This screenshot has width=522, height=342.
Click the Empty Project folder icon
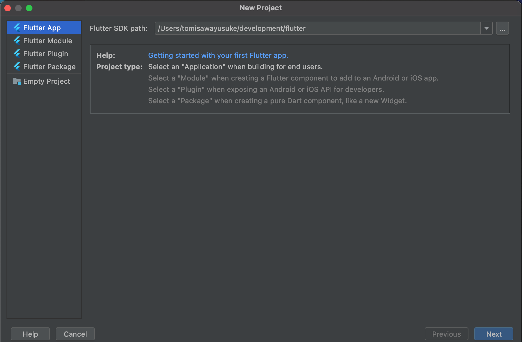(x=17, y=81)
